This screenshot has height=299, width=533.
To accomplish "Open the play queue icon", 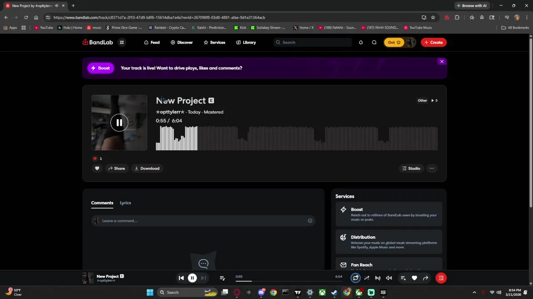I will coord(222,278).
